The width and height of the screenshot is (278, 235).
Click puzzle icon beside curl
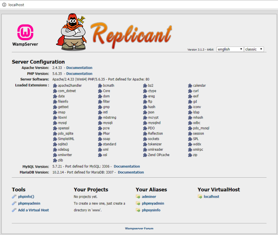coord(190,91)
